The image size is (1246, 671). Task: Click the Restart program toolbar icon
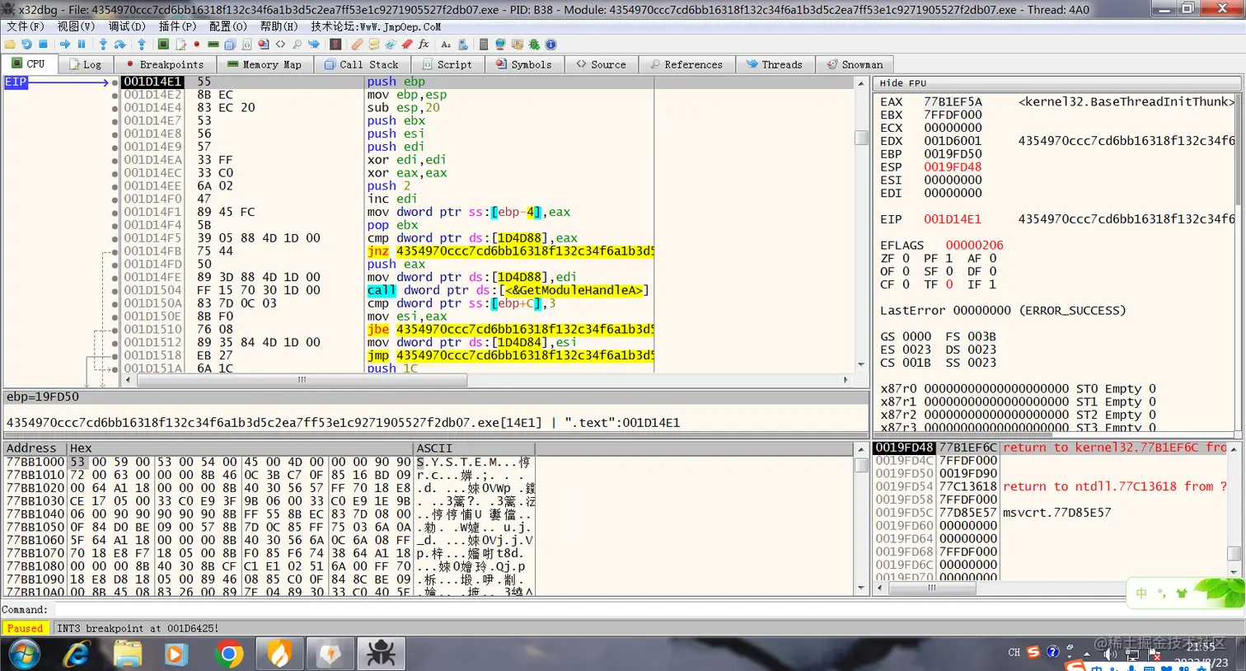click(26, 45)
